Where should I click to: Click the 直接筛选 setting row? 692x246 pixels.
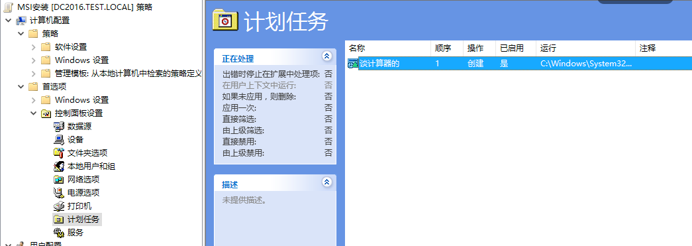pyautogui.click(x=277, y=119)
